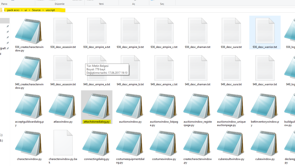Select the 936_desc_empire_c.txt file icon
This screenshot has height=166, width=295.
tap(164, 31)
